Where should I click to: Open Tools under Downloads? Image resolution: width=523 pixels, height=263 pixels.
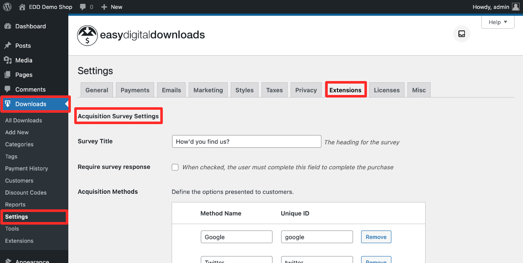click(12, 228)
